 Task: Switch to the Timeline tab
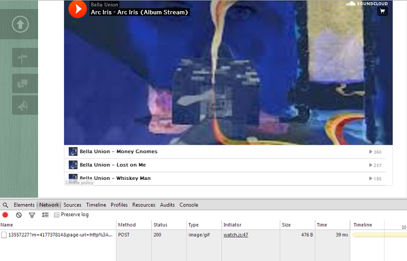tap(96, 205)
